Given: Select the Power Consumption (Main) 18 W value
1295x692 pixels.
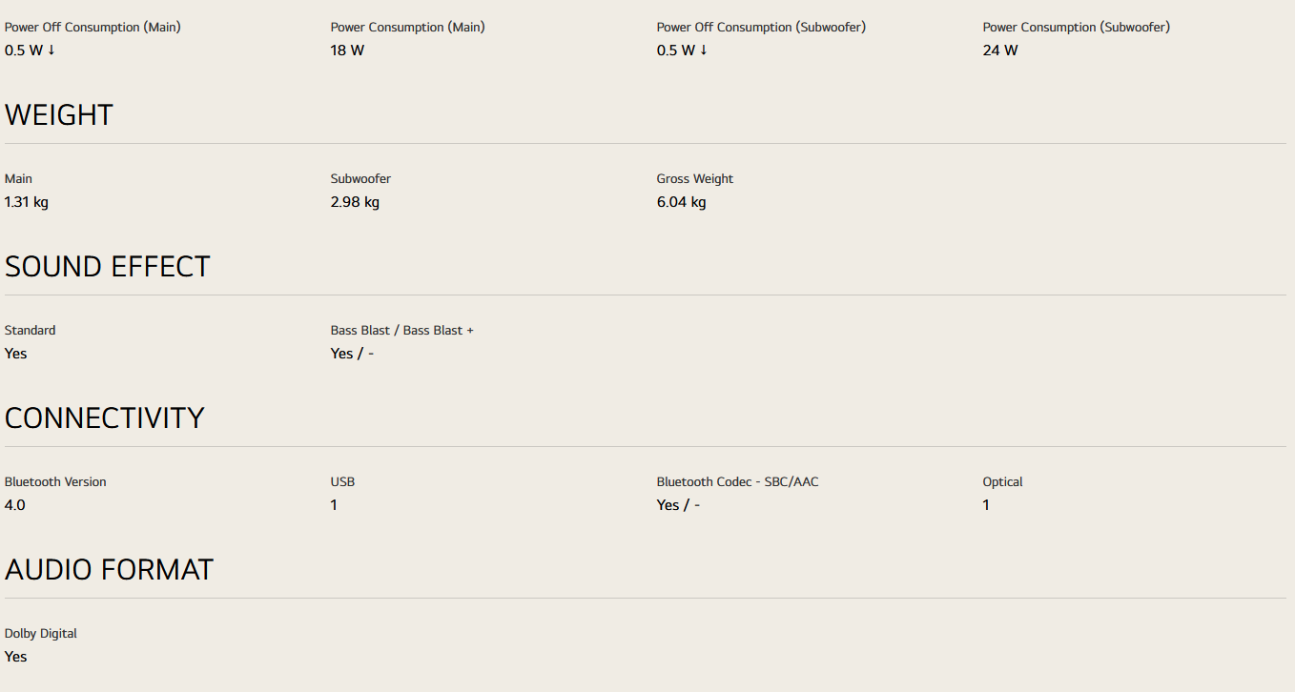Looking at the screenshot, I should point(347,51).
